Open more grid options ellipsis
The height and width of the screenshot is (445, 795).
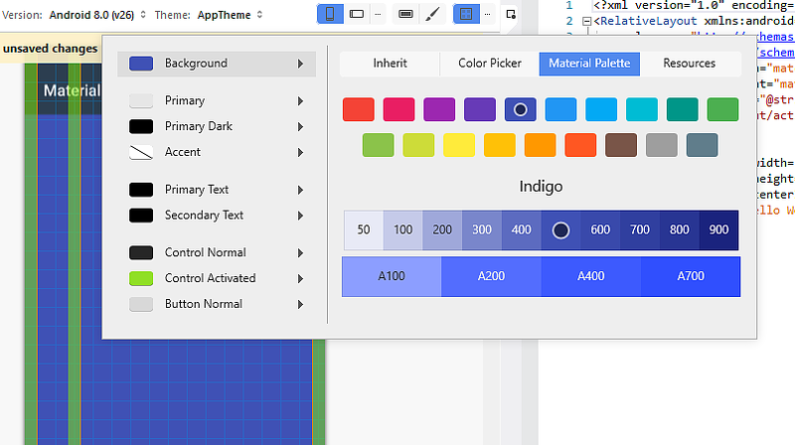click(x=487, y=14)
